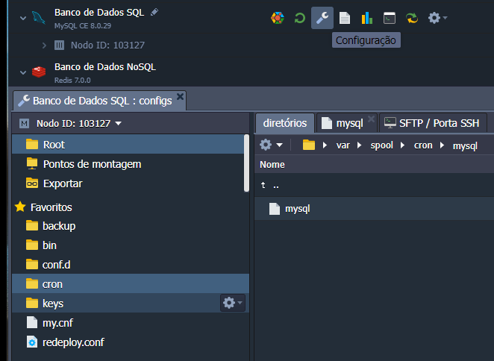The width and height of the screenshot is (494, 361).
Task: Click pencil icon beside Banco de Dados SQL
Action: (154, 13)
